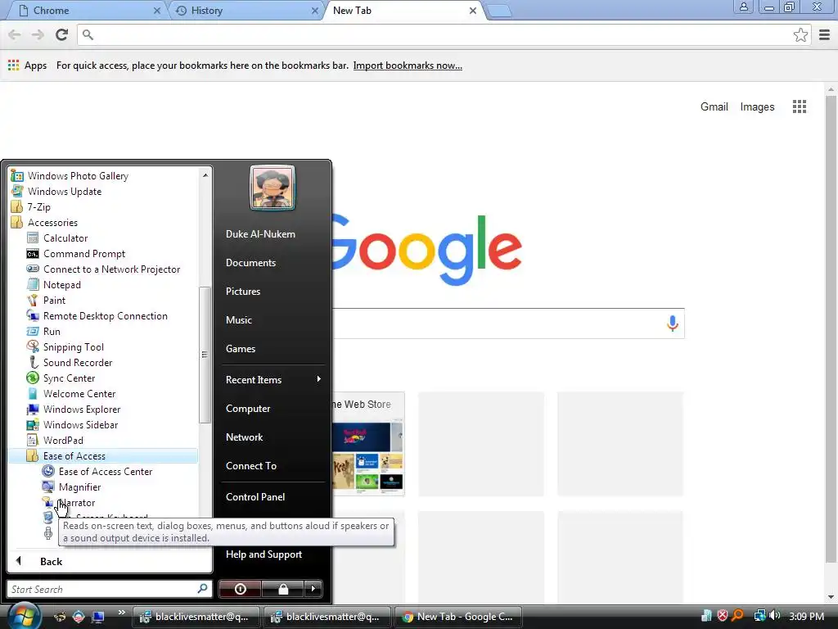Launch the Magnifier icon

coord(48,486)
